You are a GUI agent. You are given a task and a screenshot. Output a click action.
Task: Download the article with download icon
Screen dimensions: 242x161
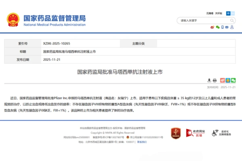click(x=209, y=80)
